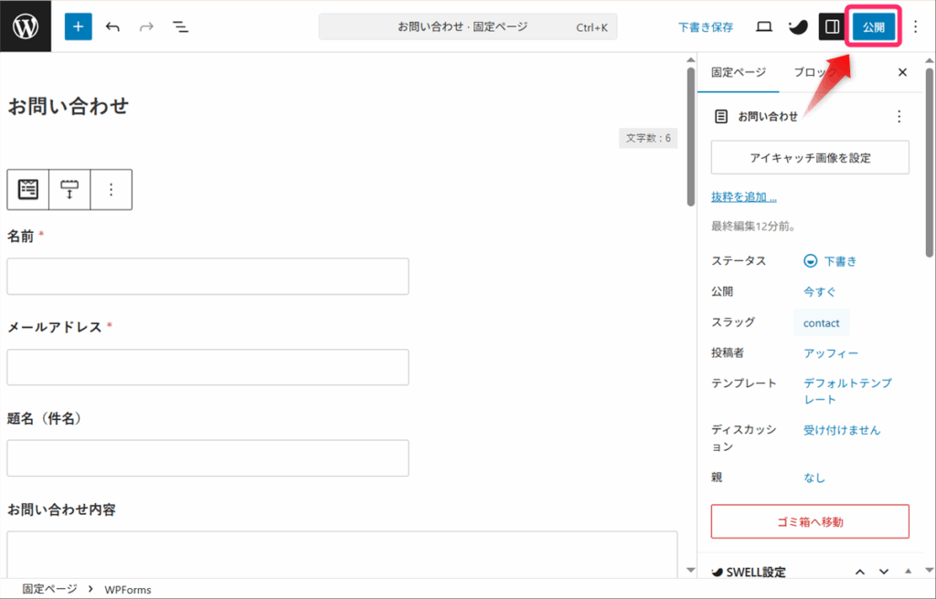Open the WordPress logo dashboard link
This screenshot has height=599, width=936.
point(26,26)
